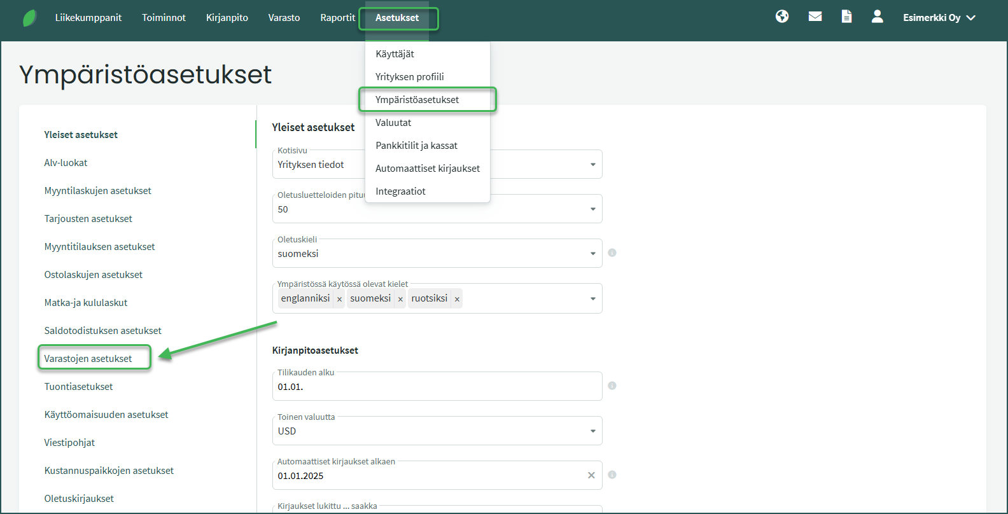
Task: Select Ympäristöasetukset from the Asetukset menu
Action: [417, 100]
